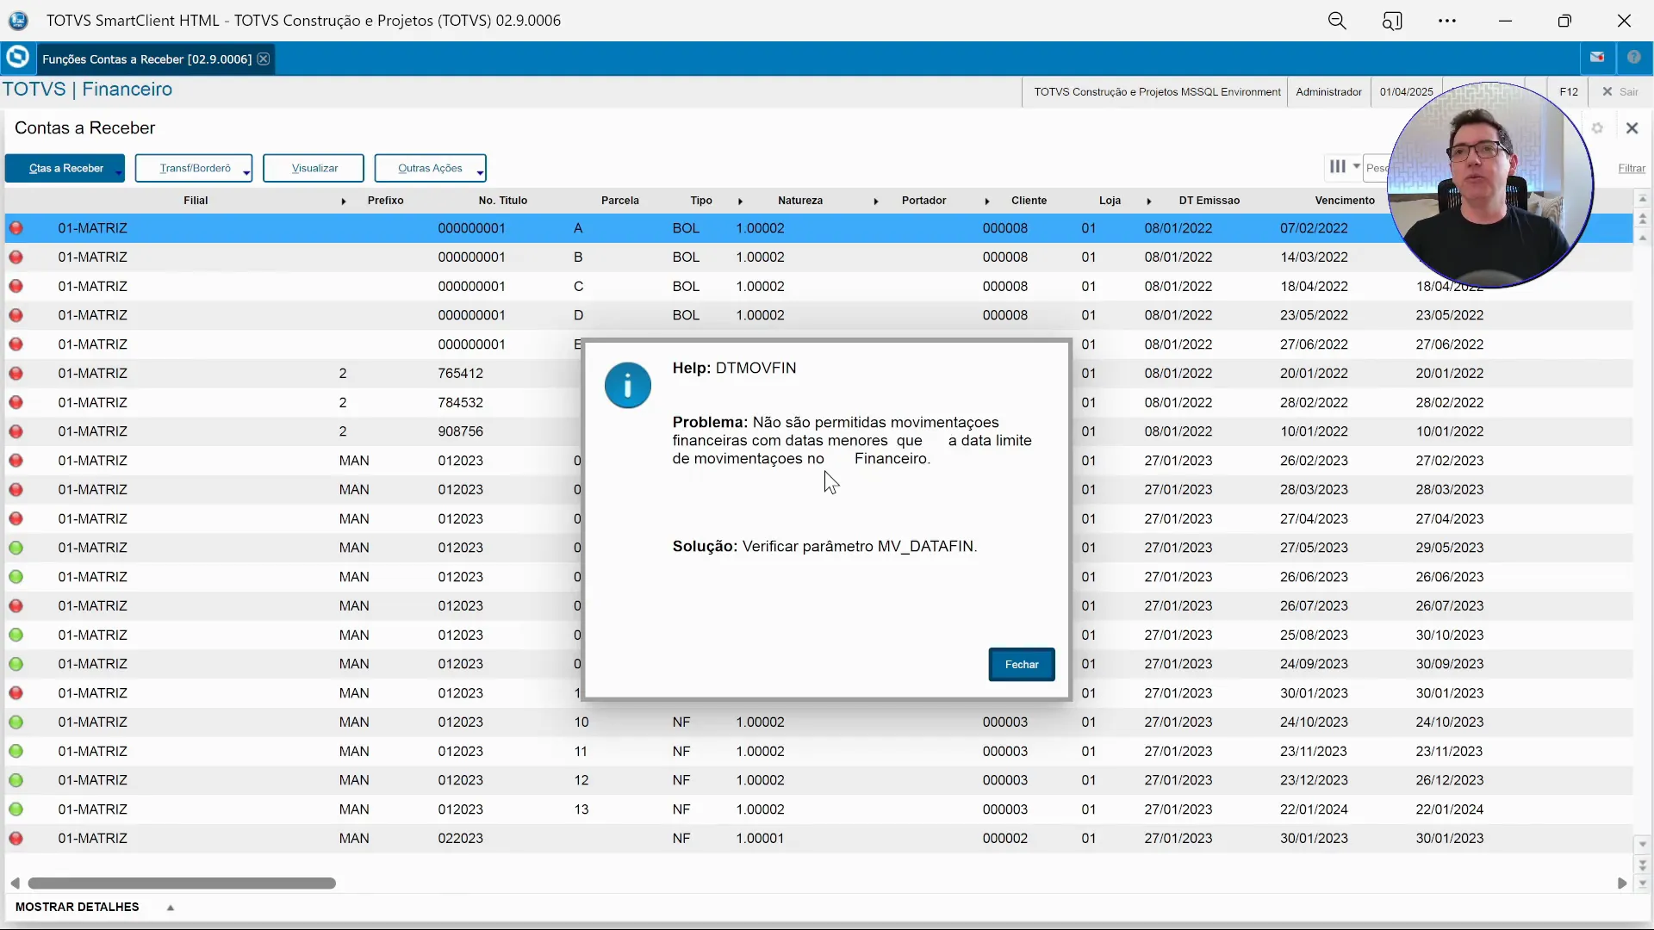The image size is (1654, 930).
Task: Click the blue info icon in the dialog
Action: [x=627, y=386]
